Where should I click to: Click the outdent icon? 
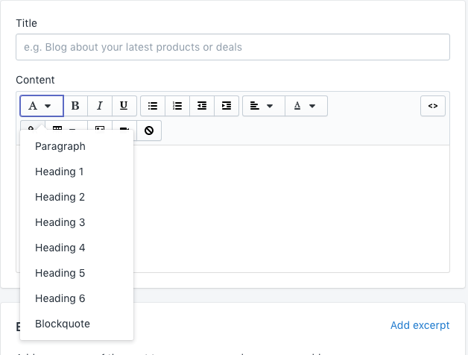(x=202, y=106)
